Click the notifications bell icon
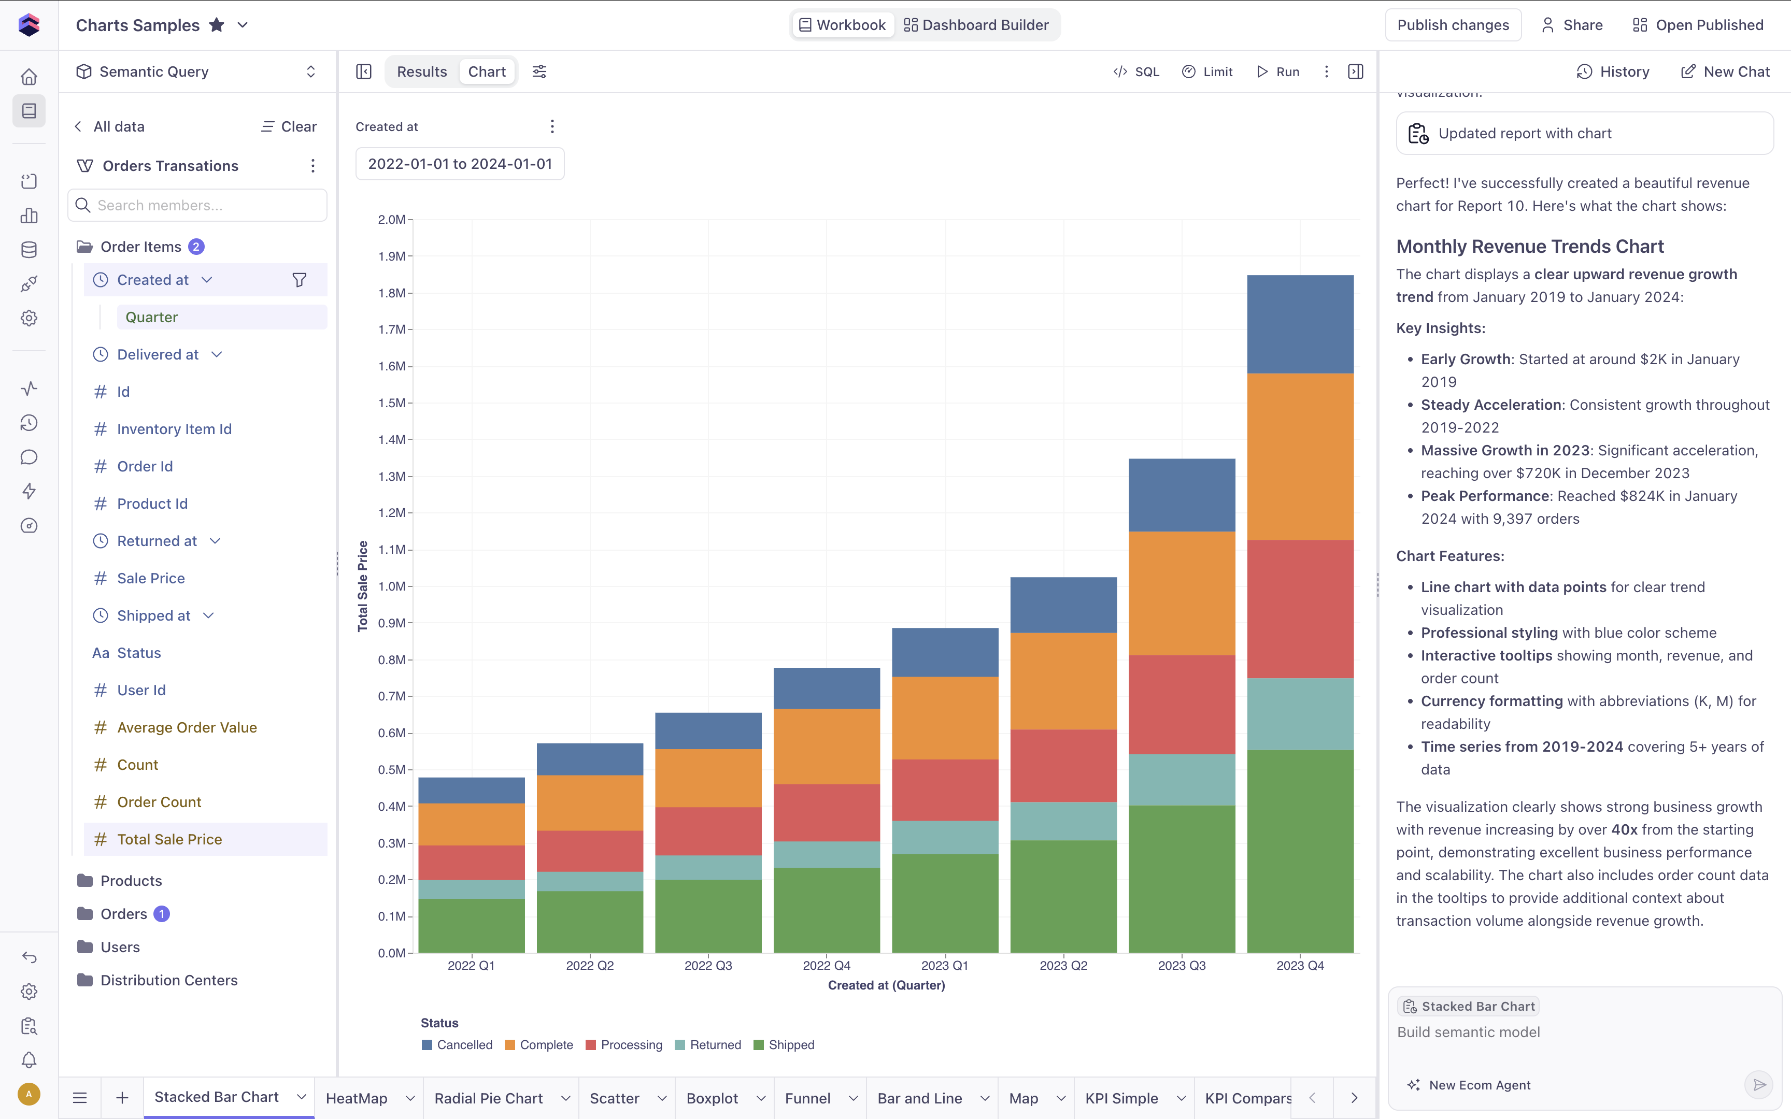This screenshot has height=1119, width=1791. pyautogui.click(x=29, y=1060)
